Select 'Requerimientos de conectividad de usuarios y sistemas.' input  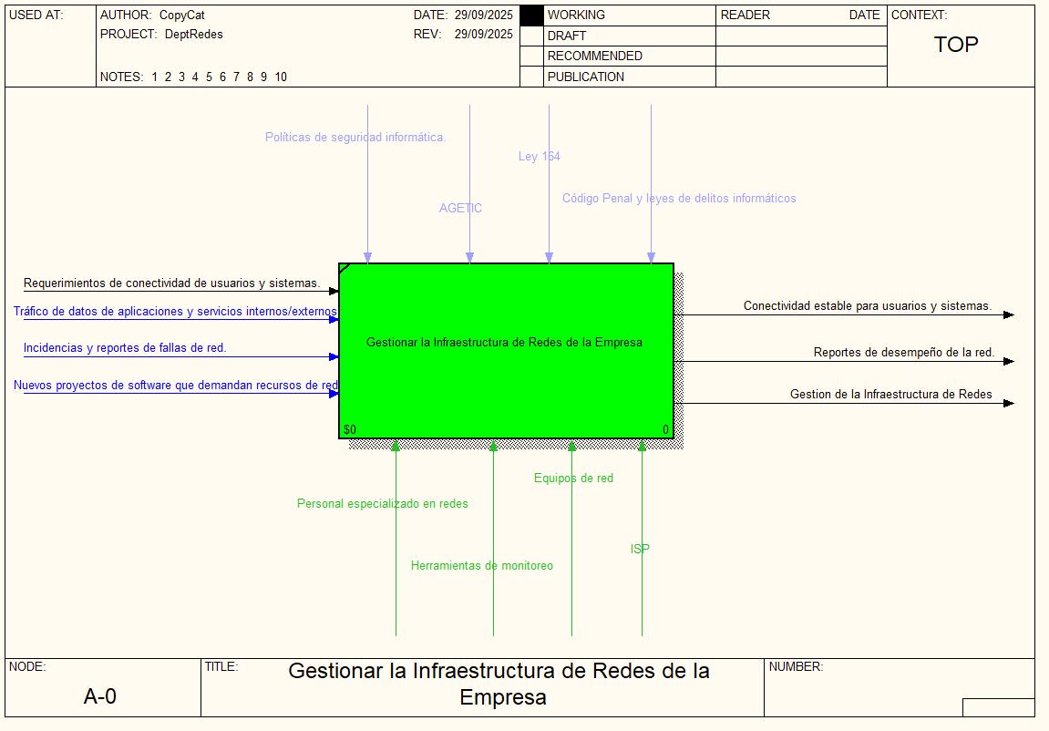[x=171, y=283]
